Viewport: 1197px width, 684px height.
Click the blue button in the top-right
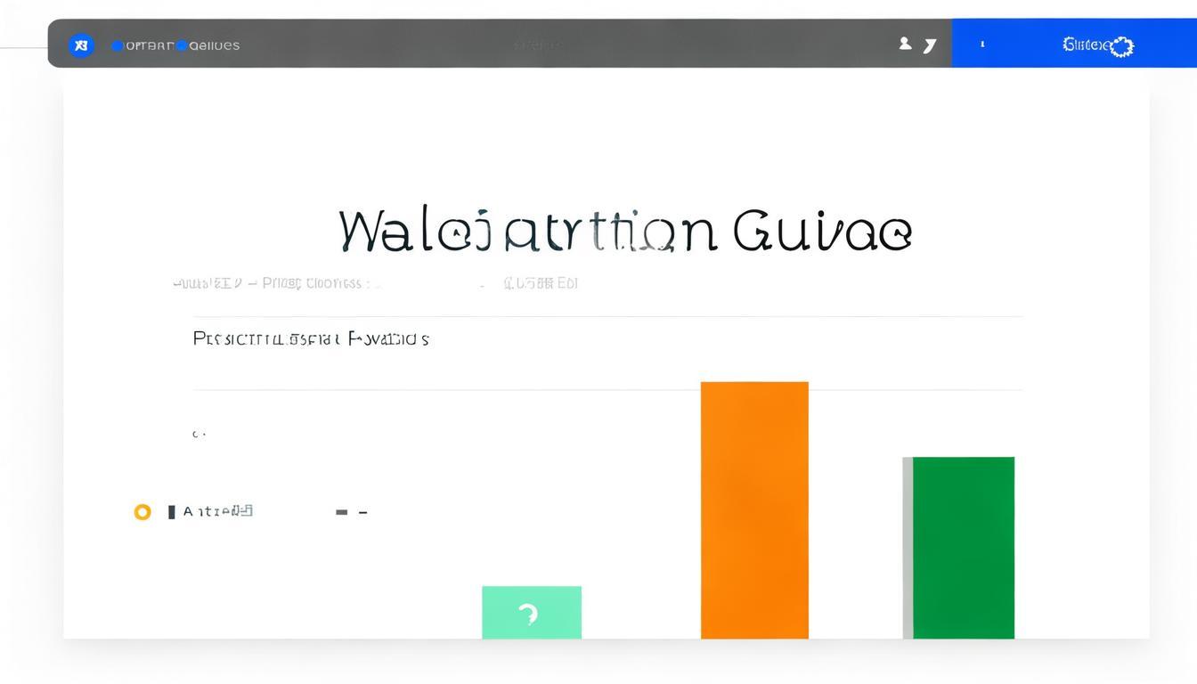pyautogui.click(x=1073, y=44)
